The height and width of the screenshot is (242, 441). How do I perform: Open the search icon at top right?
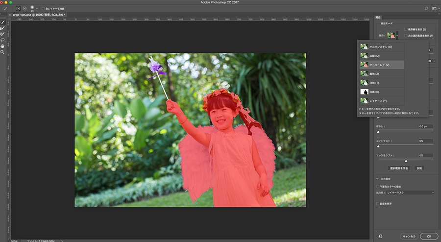[426, 9]
